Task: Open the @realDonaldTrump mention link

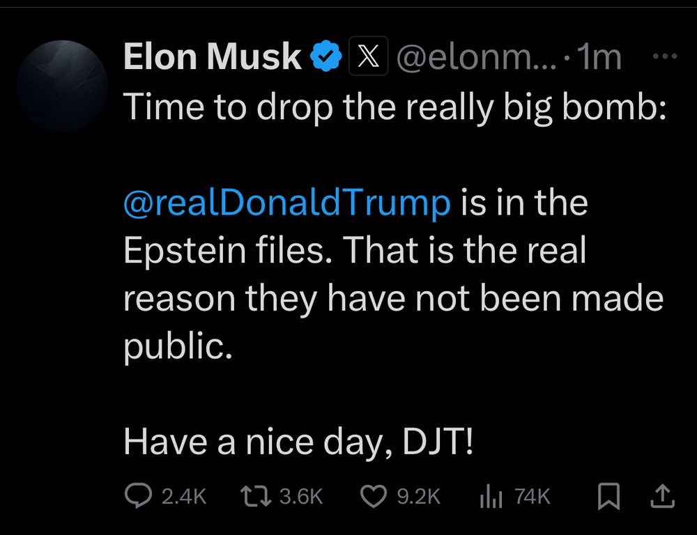Action: pyautogui.click(x=287, y=203)
